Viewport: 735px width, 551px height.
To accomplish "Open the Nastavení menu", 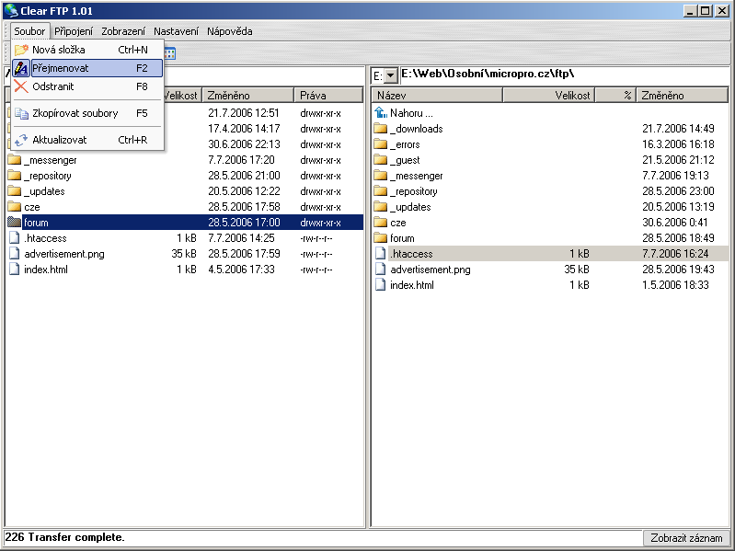I will click(x=176, y=31).
